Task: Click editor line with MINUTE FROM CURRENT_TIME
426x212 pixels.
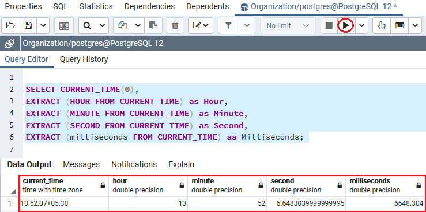Action: click(137, 113)
